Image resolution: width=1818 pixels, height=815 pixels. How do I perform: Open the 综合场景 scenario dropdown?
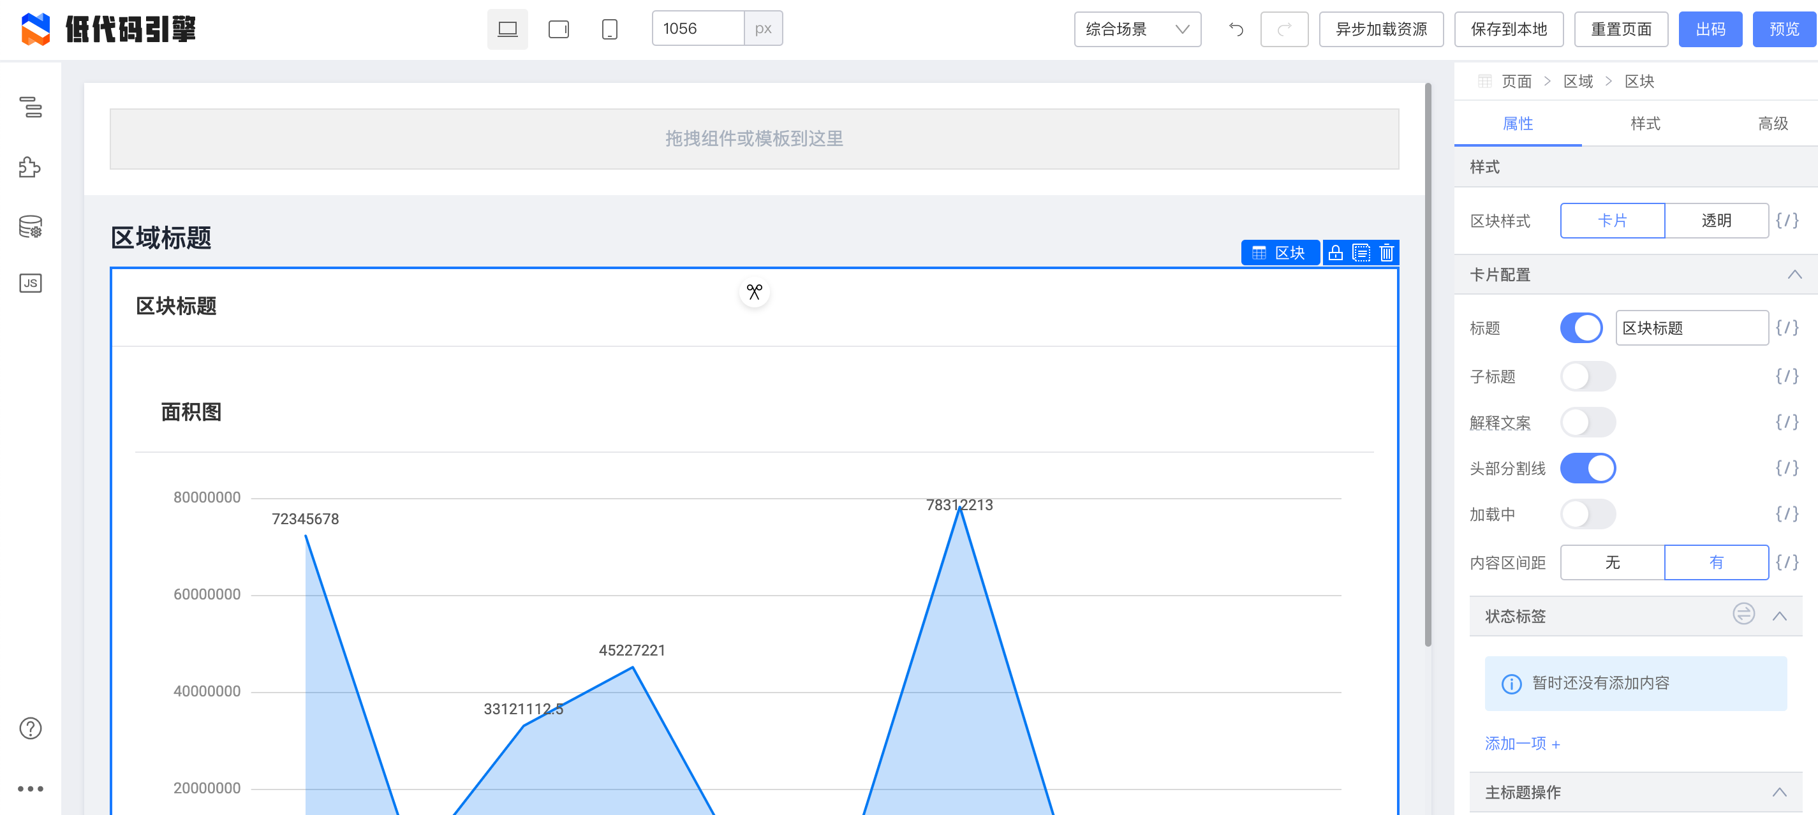tap(1137, 29)
